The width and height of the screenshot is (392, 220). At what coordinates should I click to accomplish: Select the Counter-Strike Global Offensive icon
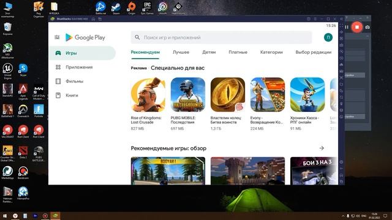point(8,153)
